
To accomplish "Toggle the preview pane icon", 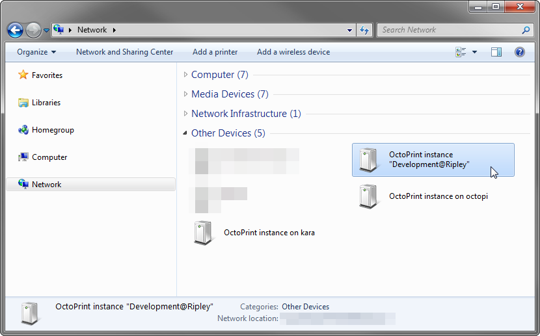I will (x=496, y=52).
